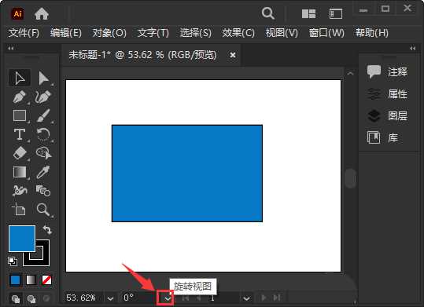
Task: Go to the next artboard
Action: 263,298
